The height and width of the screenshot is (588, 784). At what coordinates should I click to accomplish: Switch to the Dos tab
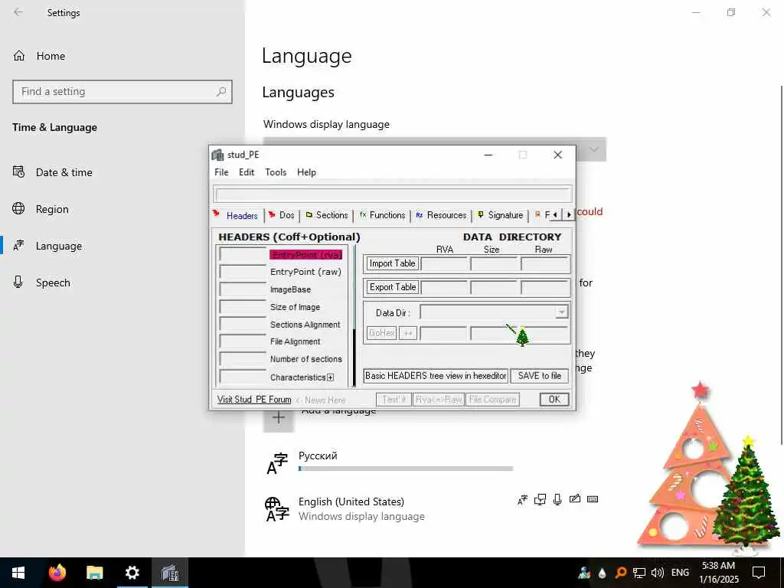(x=282, y=215)
